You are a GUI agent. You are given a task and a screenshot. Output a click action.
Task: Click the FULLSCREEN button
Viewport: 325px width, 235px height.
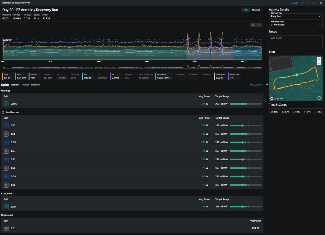point(256,85)
